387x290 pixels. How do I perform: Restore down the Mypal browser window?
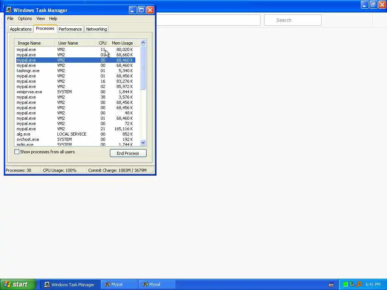(x=373, y=5)
